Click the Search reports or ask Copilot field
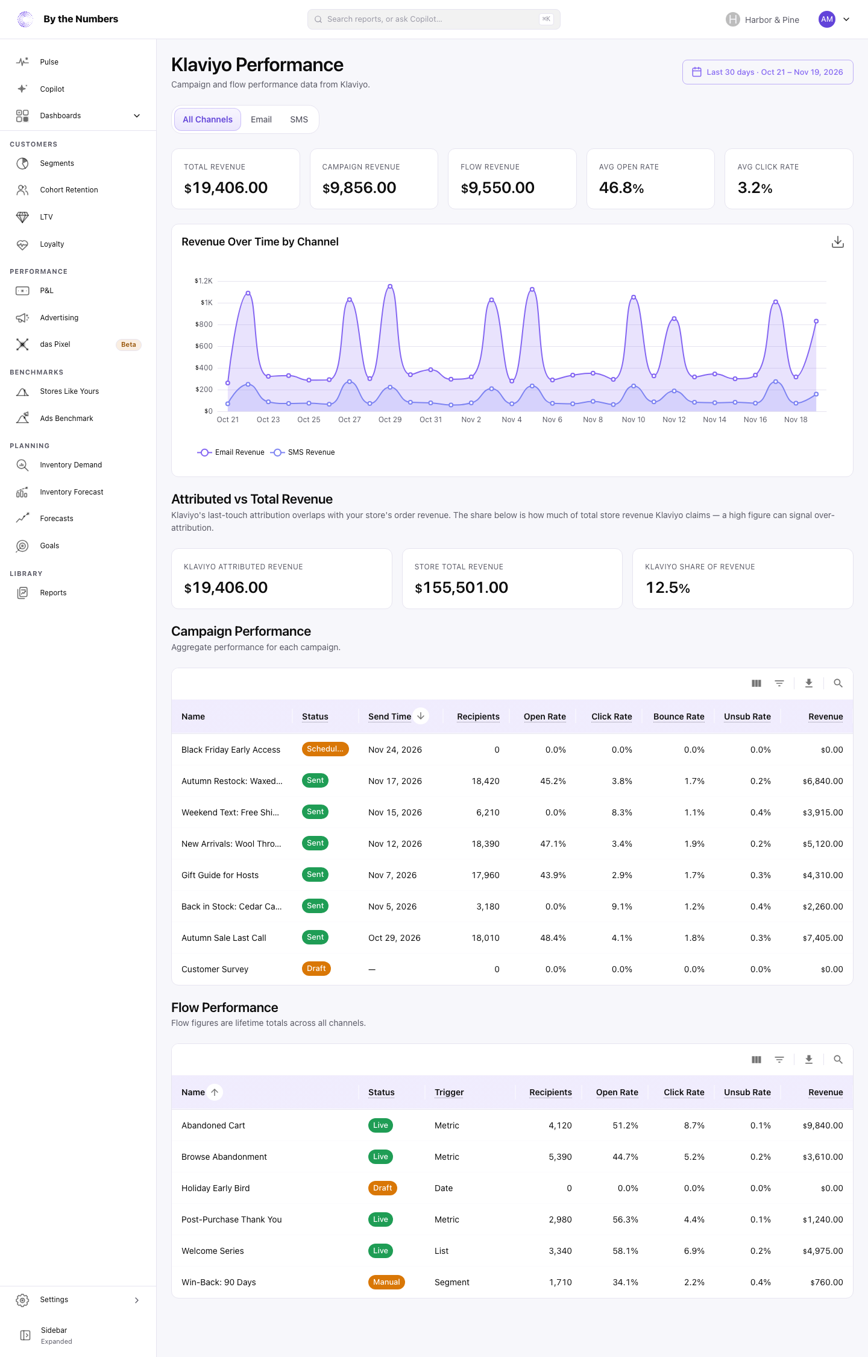Viewport: 868px width, 1357px height. pyautogui.click(x=434, y=19)
